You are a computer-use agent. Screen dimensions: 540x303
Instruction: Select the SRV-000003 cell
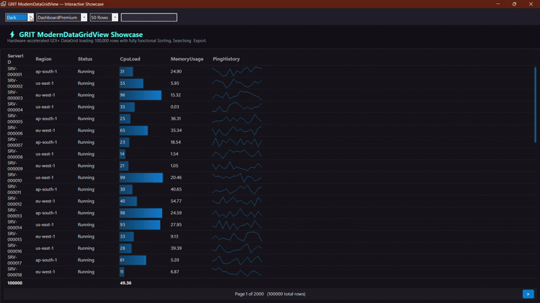pyautogui.click(x=15, y=95)
